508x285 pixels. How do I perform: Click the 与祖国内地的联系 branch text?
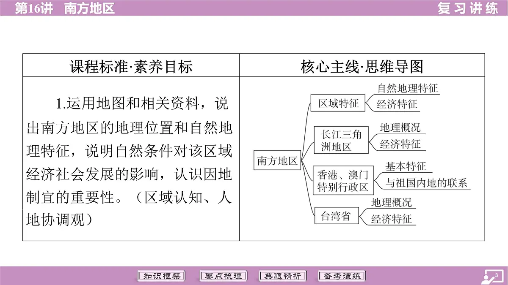point(426,183)
